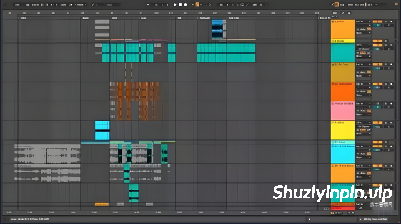This screenshot has width=401, height=224.
Task: Toggle the Loop switch in transport
Action: point(242,4)
